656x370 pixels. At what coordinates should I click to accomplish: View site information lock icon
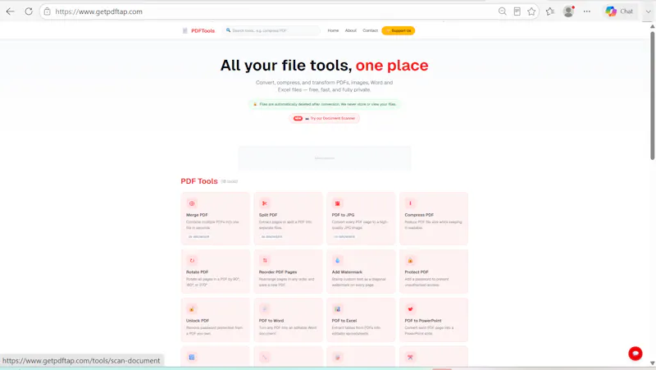click(x=48, y=11)
